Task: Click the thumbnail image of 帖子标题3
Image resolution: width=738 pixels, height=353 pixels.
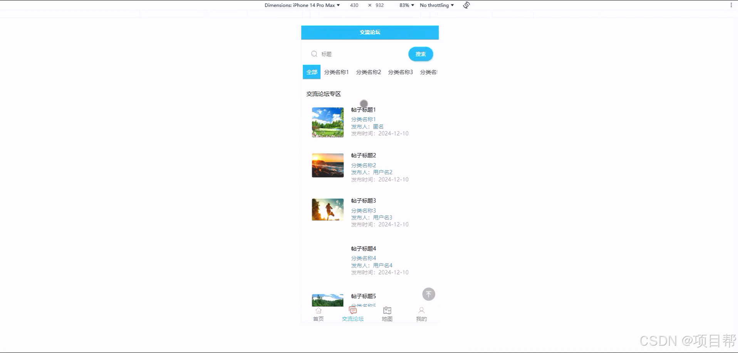Action: tap(327, 210)
